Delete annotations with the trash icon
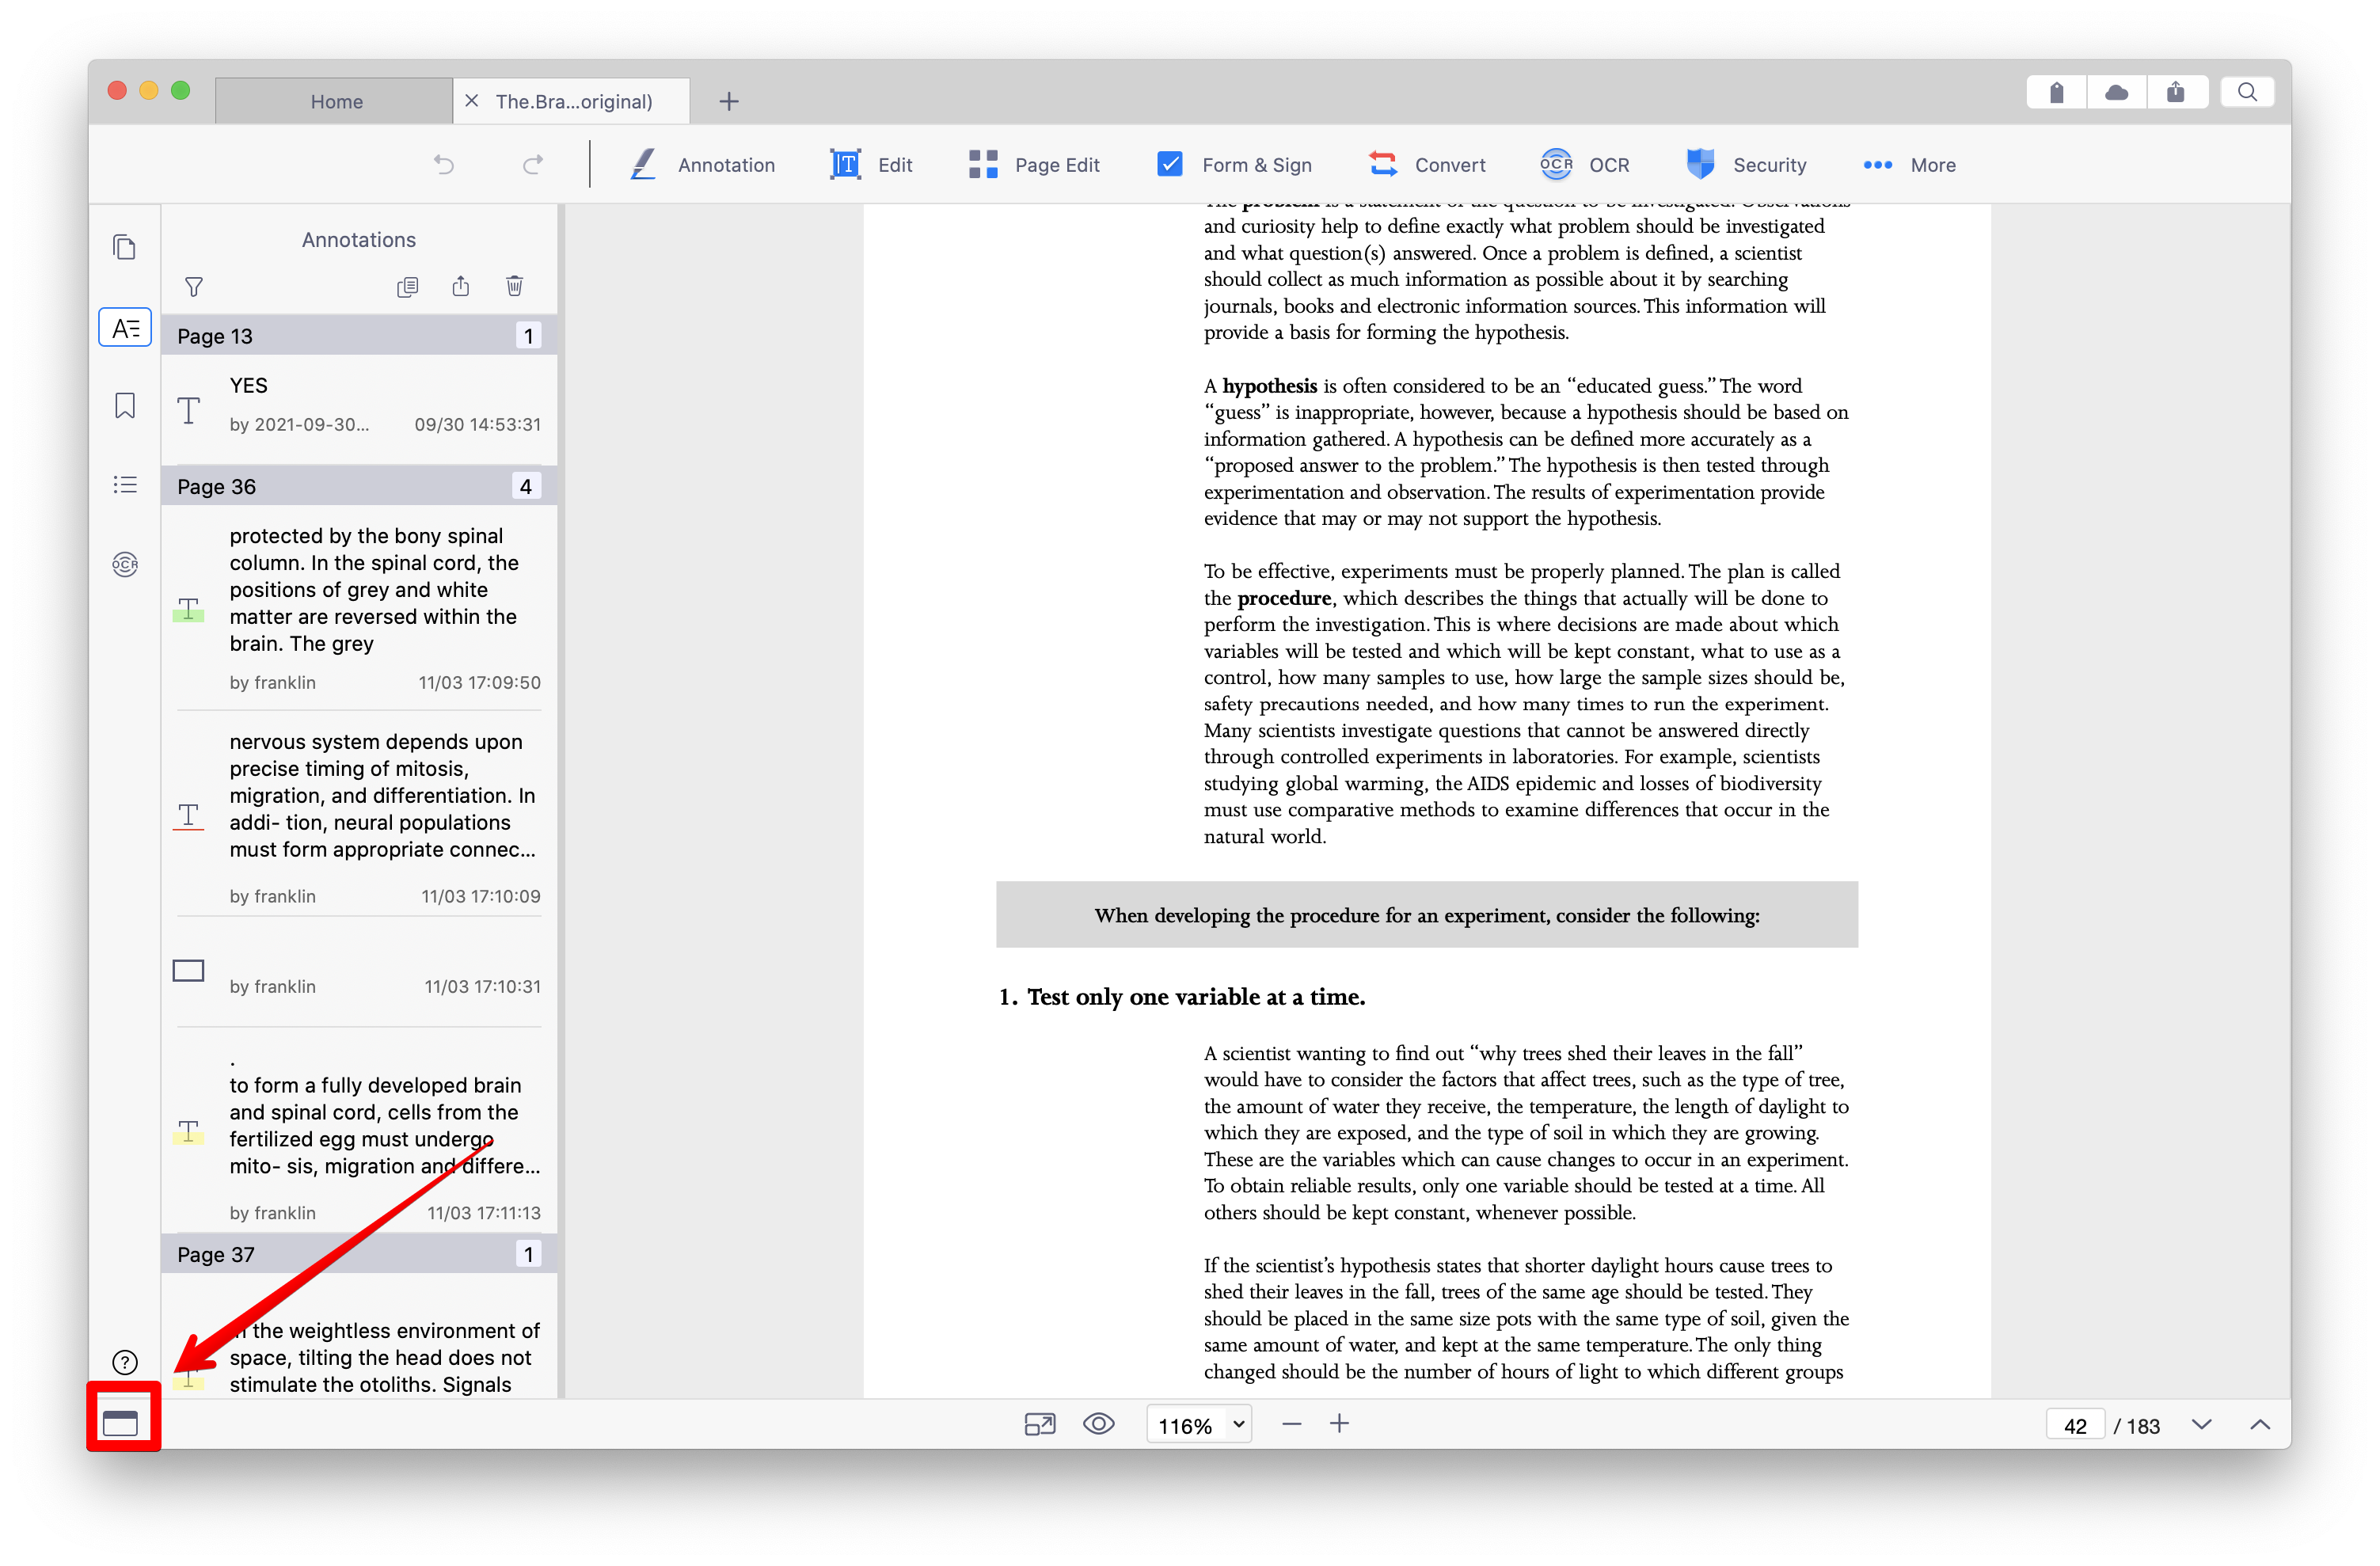Screen dimensions: 2380x1566 point(514,287)
